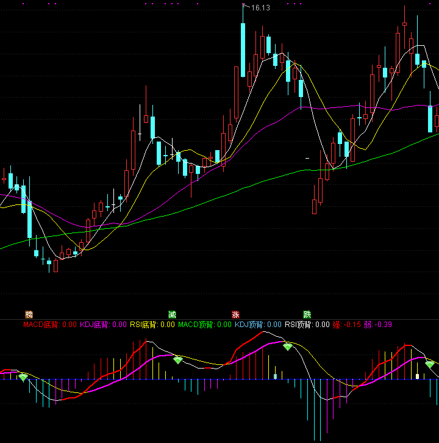Click the brown 榜 event marker icon

pyautogui.click(x=29, y=314)
